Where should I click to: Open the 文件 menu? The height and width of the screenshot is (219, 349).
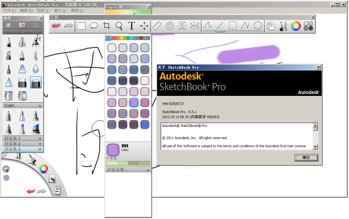pyautogui.click(x=9, y=10)
